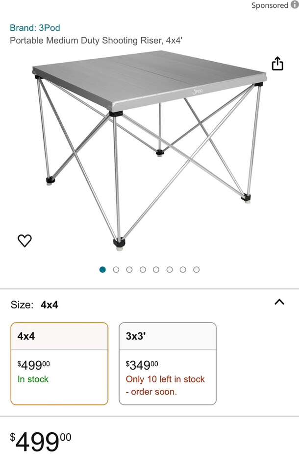Show the fourth product image dot
This screenshot has height=470, width=299.
[143, 269]
